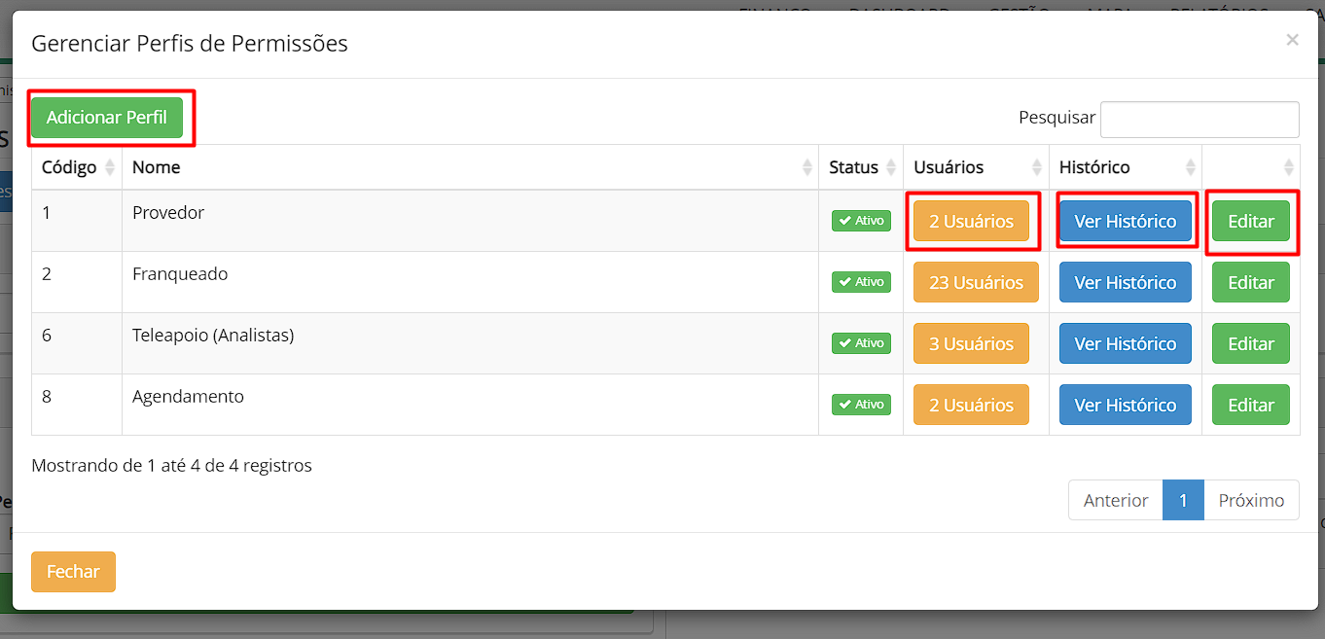This screenshot has height=639, width=1325.
Task: Sort table by Histórico column arrows
Action: (1190, 167)
